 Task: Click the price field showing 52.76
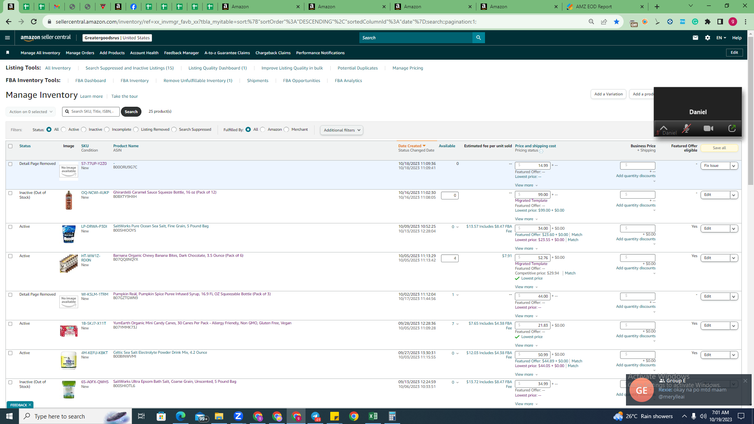[533, 258]
